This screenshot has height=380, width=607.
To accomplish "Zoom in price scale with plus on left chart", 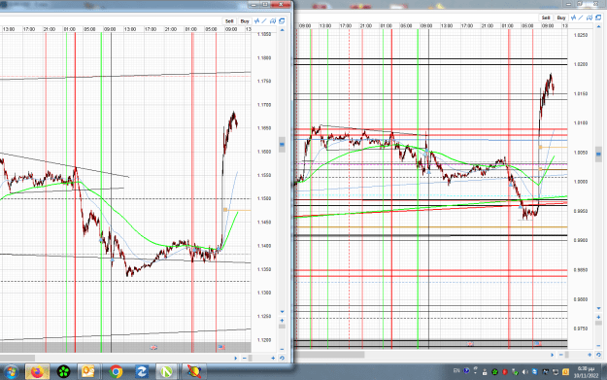I will pyautogui.click(x=283, y=321).
